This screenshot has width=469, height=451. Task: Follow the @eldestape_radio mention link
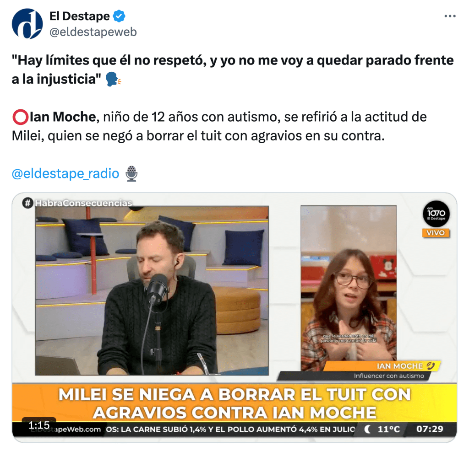[x=65, y=173]
